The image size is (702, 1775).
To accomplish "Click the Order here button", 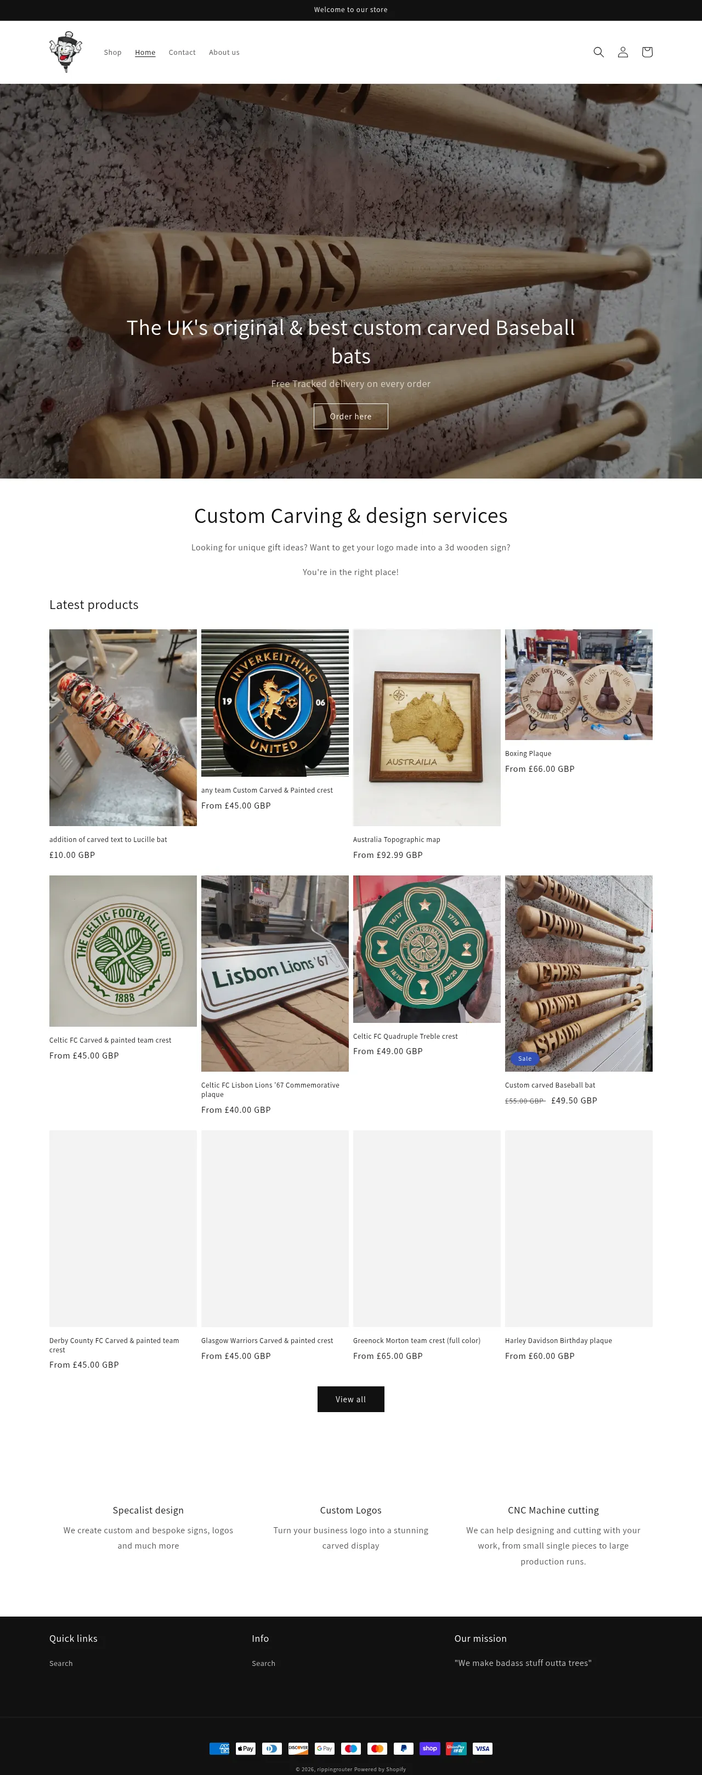I will click(351, 416).
